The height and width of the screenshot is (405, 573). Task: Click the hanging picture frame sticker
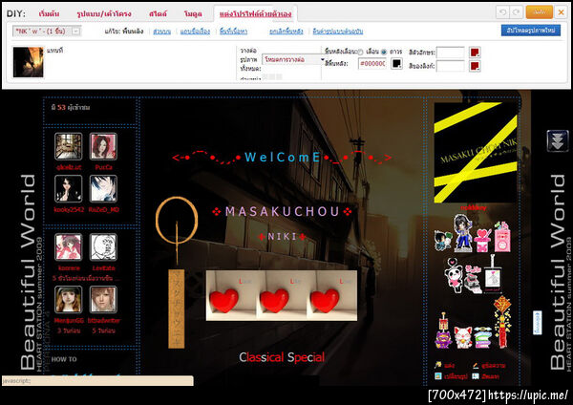(493, 274)
